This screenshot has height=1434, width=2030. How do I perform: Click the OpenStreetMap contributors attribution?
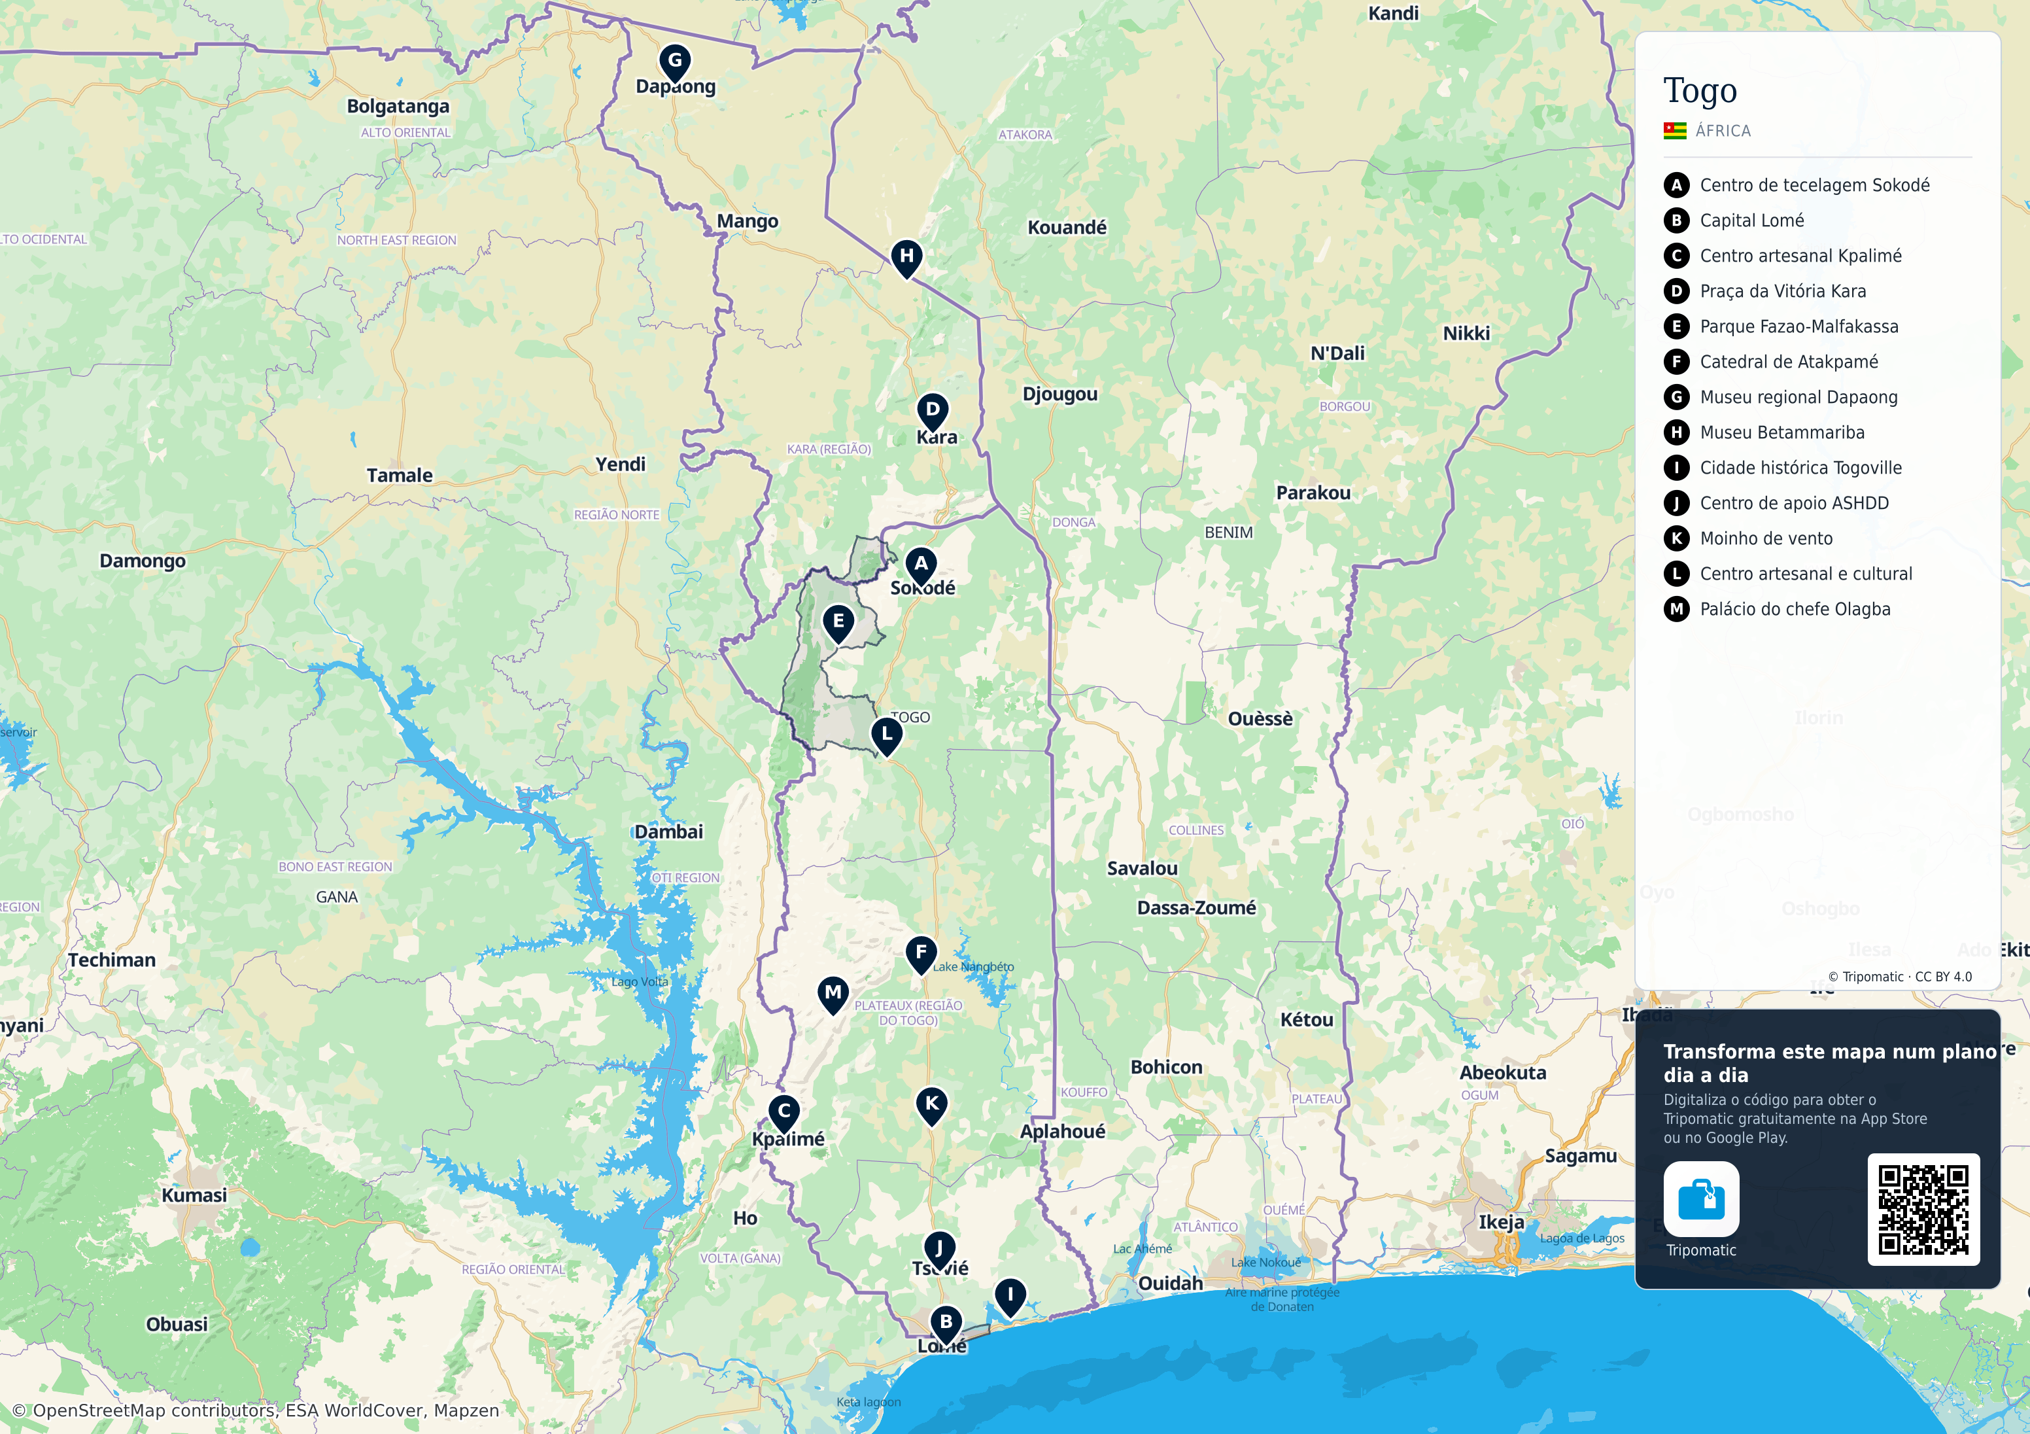coord(256,1410)
